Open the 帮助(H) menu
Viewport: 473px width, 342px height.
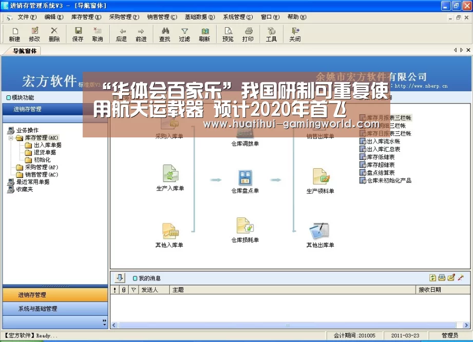coord(297,17)
